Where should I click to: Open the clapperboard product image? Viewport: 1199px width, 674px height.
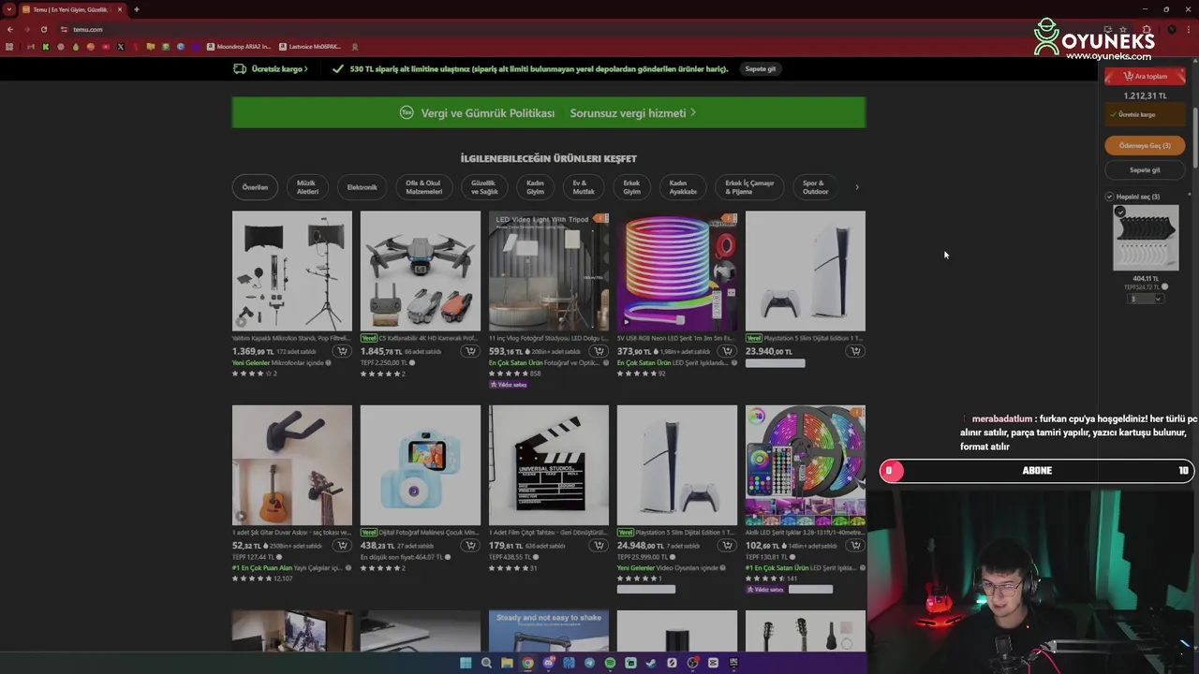pos(549,465)
